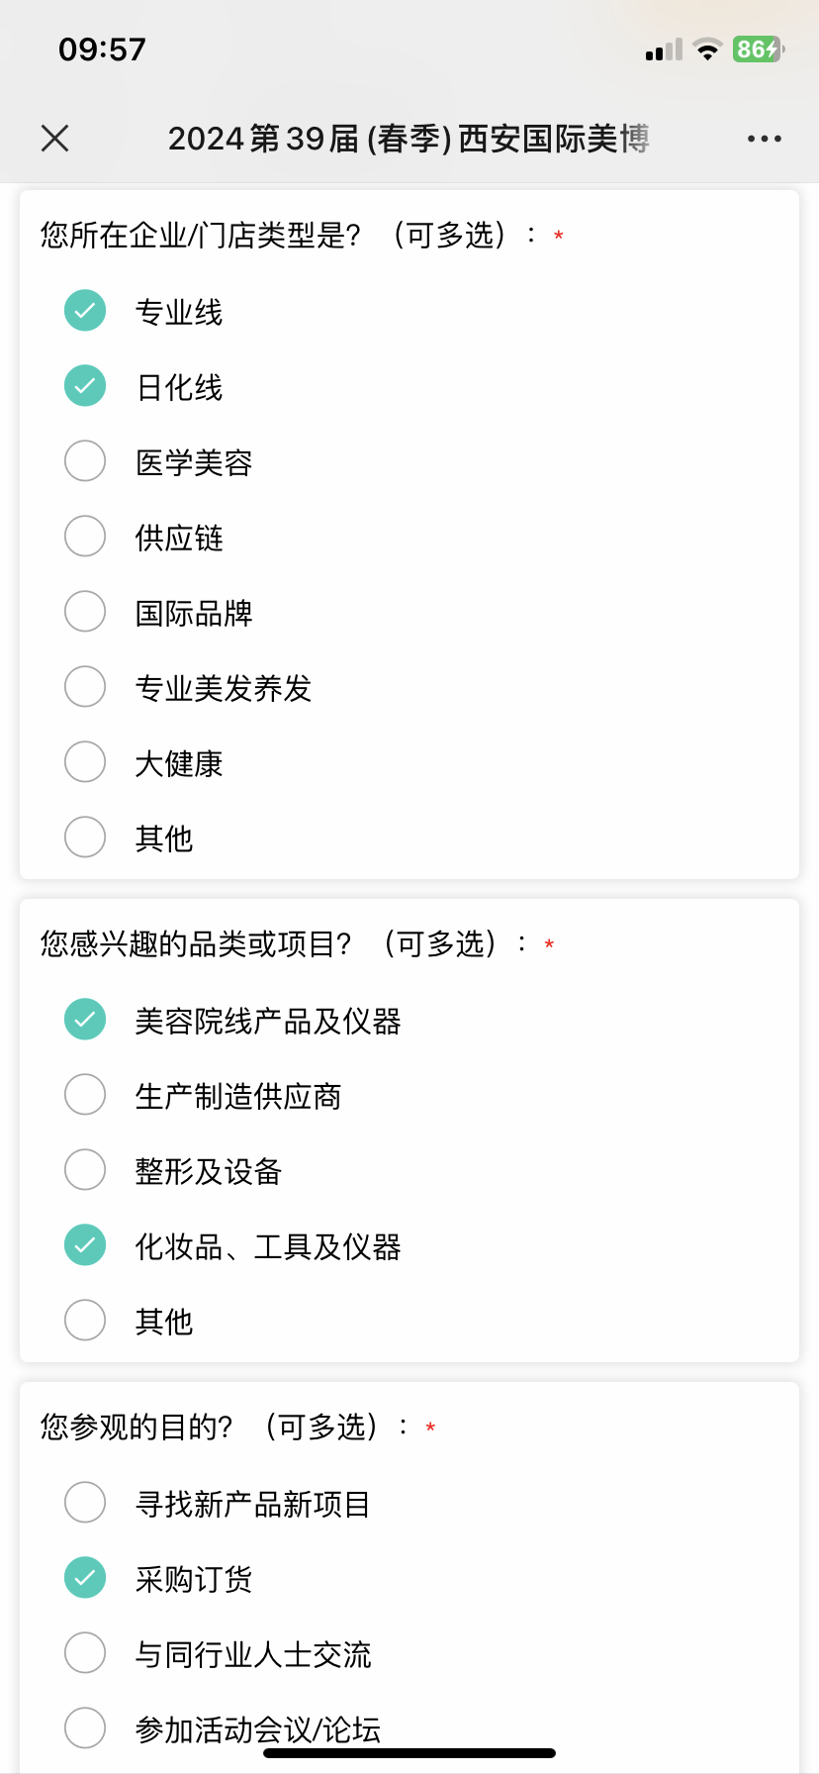Tap the page title 2024第39届西安国际美博
The image size is (819, 1774).
click(409, 139)
